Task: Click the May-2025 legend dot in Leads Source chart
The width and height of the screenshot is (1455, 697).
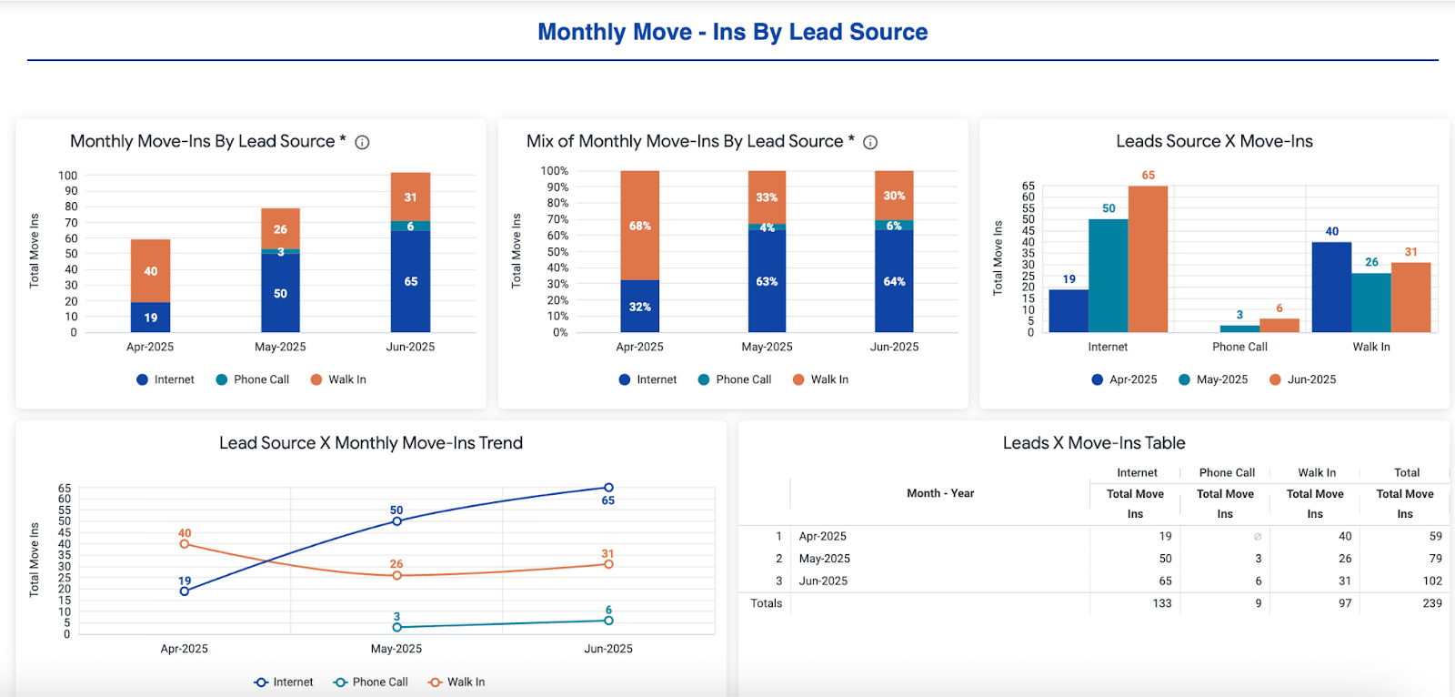Action: [1184, 379]
